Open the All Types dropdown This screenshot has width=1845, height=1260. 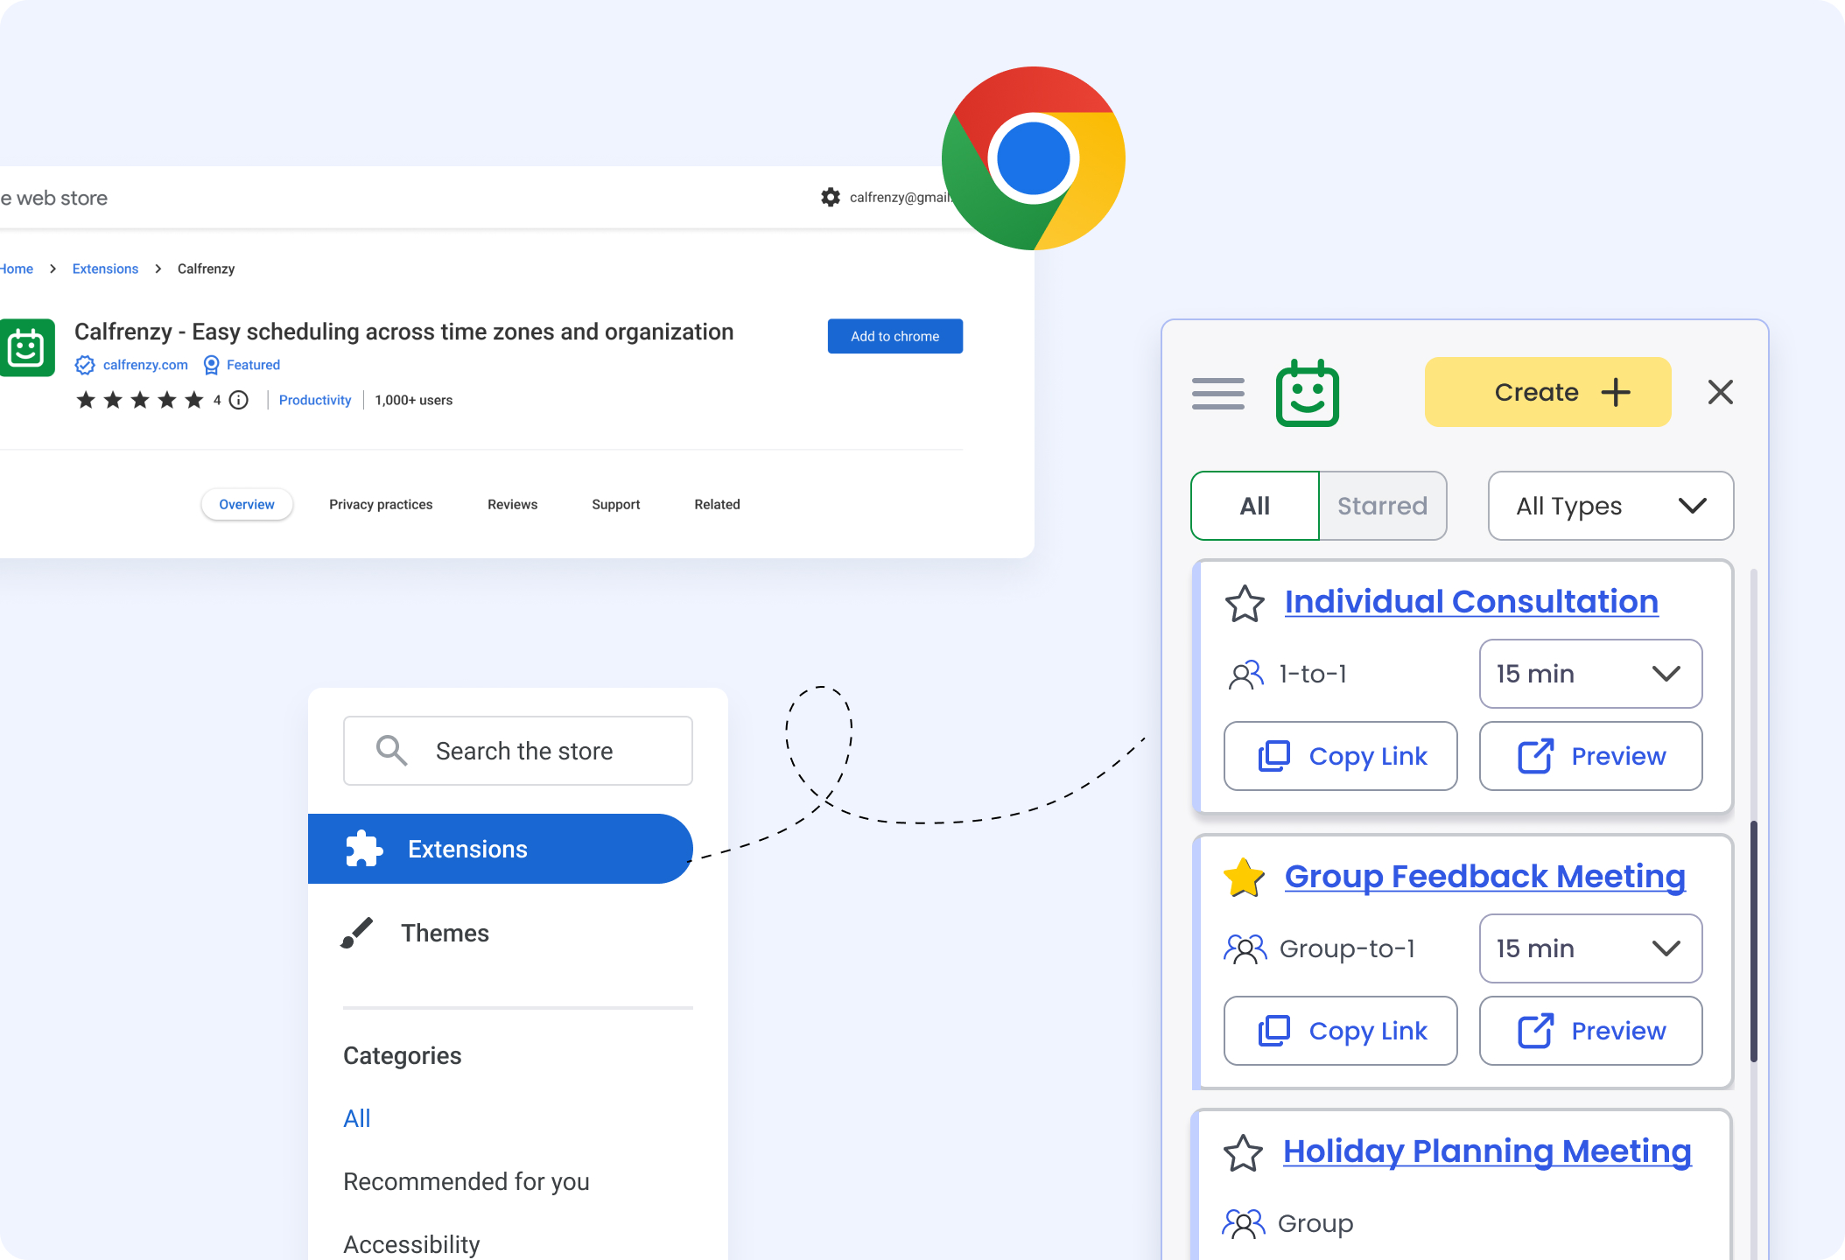click(x=1610, y=506)
